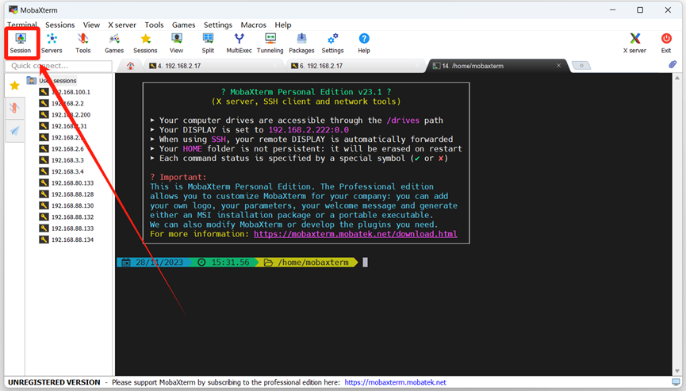
Task: Click the Session toolbar icon
Action: (21, 43)
